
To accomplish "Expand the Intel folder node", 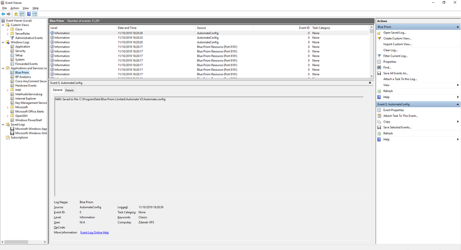I will [8, 90].
